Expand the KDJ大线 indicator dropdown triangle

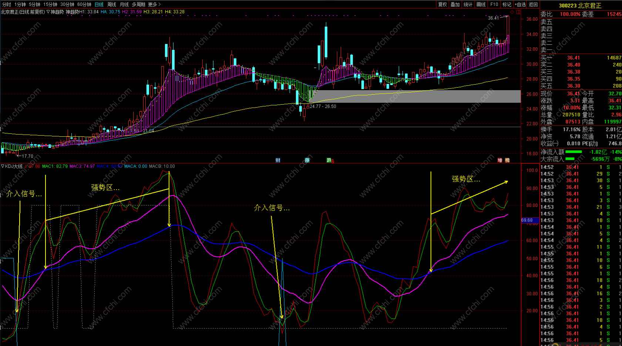[x=3, y=166]
